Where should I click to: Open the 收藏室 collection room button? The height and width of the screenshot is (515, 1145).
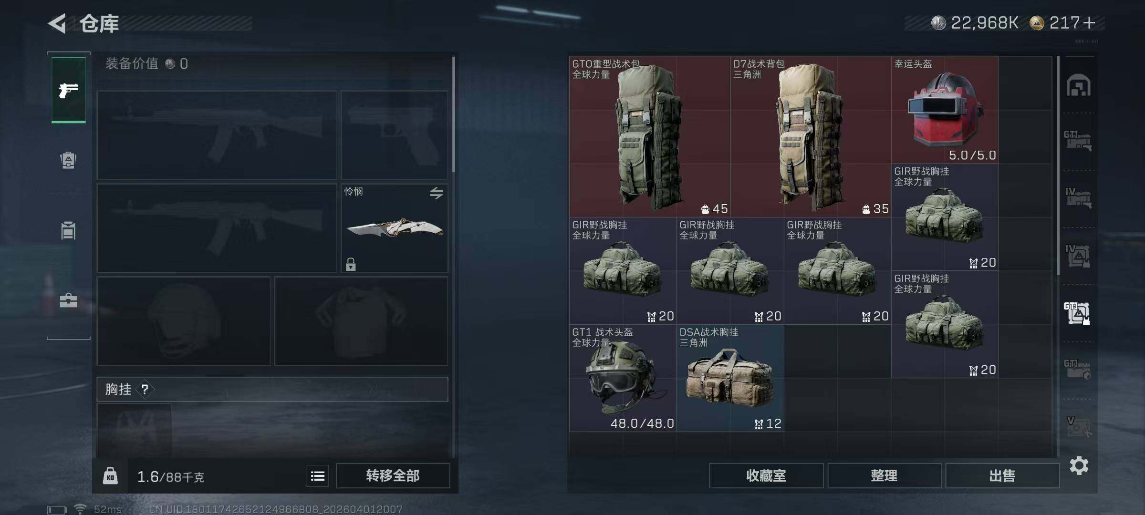[766, 476]
